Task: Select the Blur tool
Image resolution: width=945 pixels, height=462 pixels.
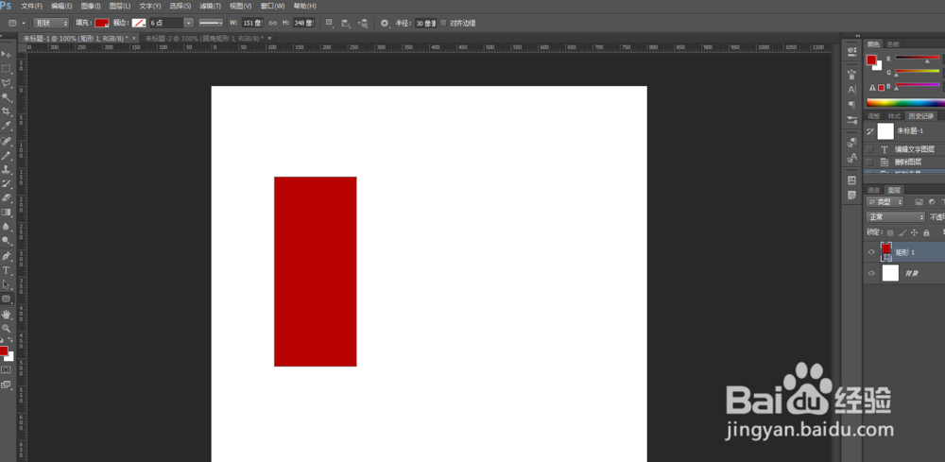Action: 6,227
